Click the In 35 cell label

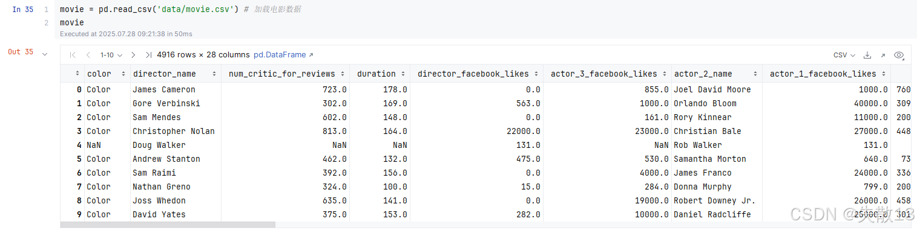click(x=23, y=10)
